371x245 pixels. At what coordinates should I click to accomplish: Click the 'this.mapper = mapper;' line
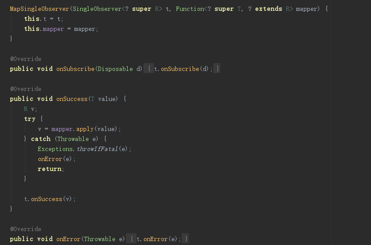coord(61,29)
